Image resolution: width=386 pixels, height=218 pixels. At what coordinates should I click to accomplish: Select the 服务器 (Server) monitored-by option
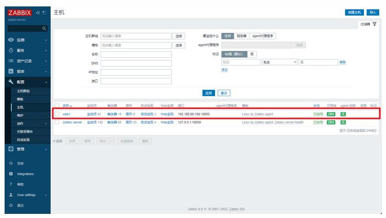coord(242,36)
